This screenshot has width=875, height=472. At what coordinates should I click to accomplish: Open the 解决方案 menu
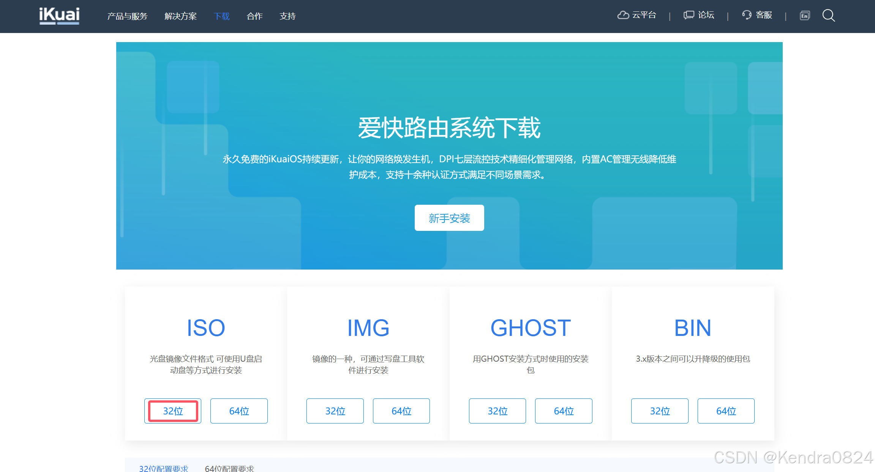[x=181, y=16]
